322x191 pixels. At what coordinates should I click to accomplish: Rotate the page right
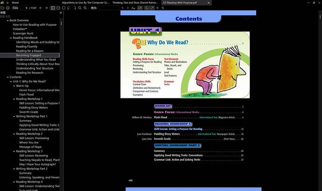[x=74, y=8]
